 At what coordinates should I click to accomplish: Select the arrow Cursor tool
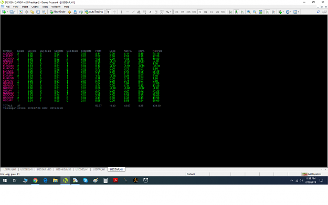click(108, 12)
